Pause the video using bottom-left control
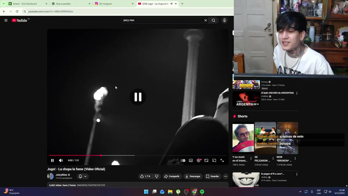 52,160
